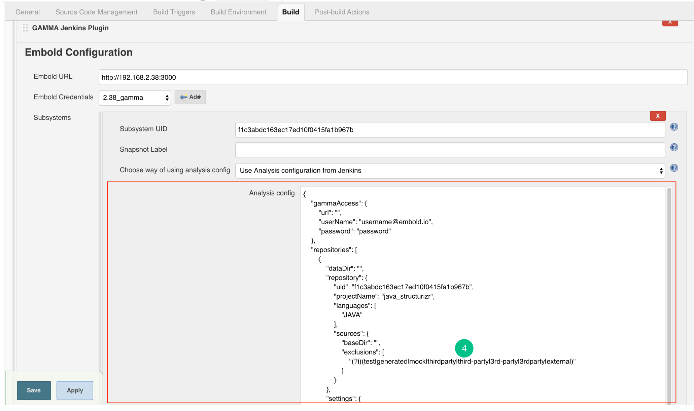Open help for Snapshot Label field
This screenshot has width=694, height=411.
click(x=674, y=147)
